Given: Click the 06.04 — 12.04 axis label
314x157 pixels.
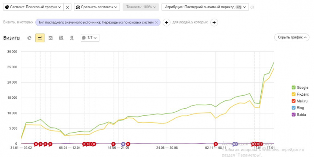Looking at the screenshot, I should pyautogui.click(x=70, y=148).
